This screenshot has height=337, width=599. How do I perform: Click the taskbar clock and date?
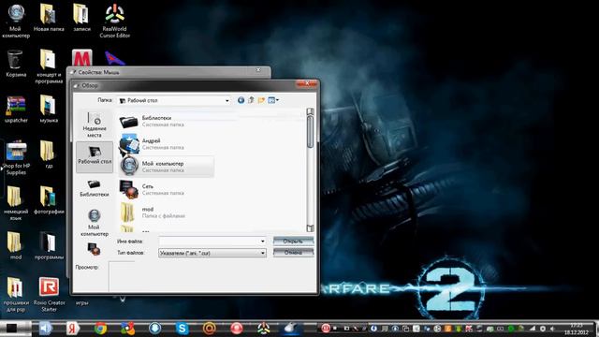click(577, 329)
